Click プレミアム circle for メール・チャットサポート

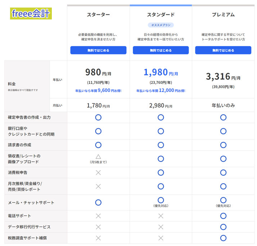coord(223,200)
